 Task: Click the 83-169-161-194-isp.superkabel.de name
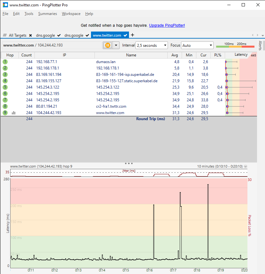click(125, 75)
